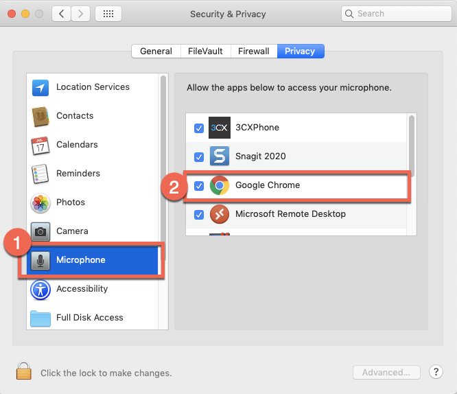
Task: Open the Accessibility privacy category
Action: coord(82,289)
